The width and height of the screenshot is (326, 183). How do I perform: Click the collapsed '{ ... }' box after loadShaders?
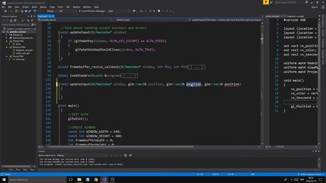click(x=129, y=76)
